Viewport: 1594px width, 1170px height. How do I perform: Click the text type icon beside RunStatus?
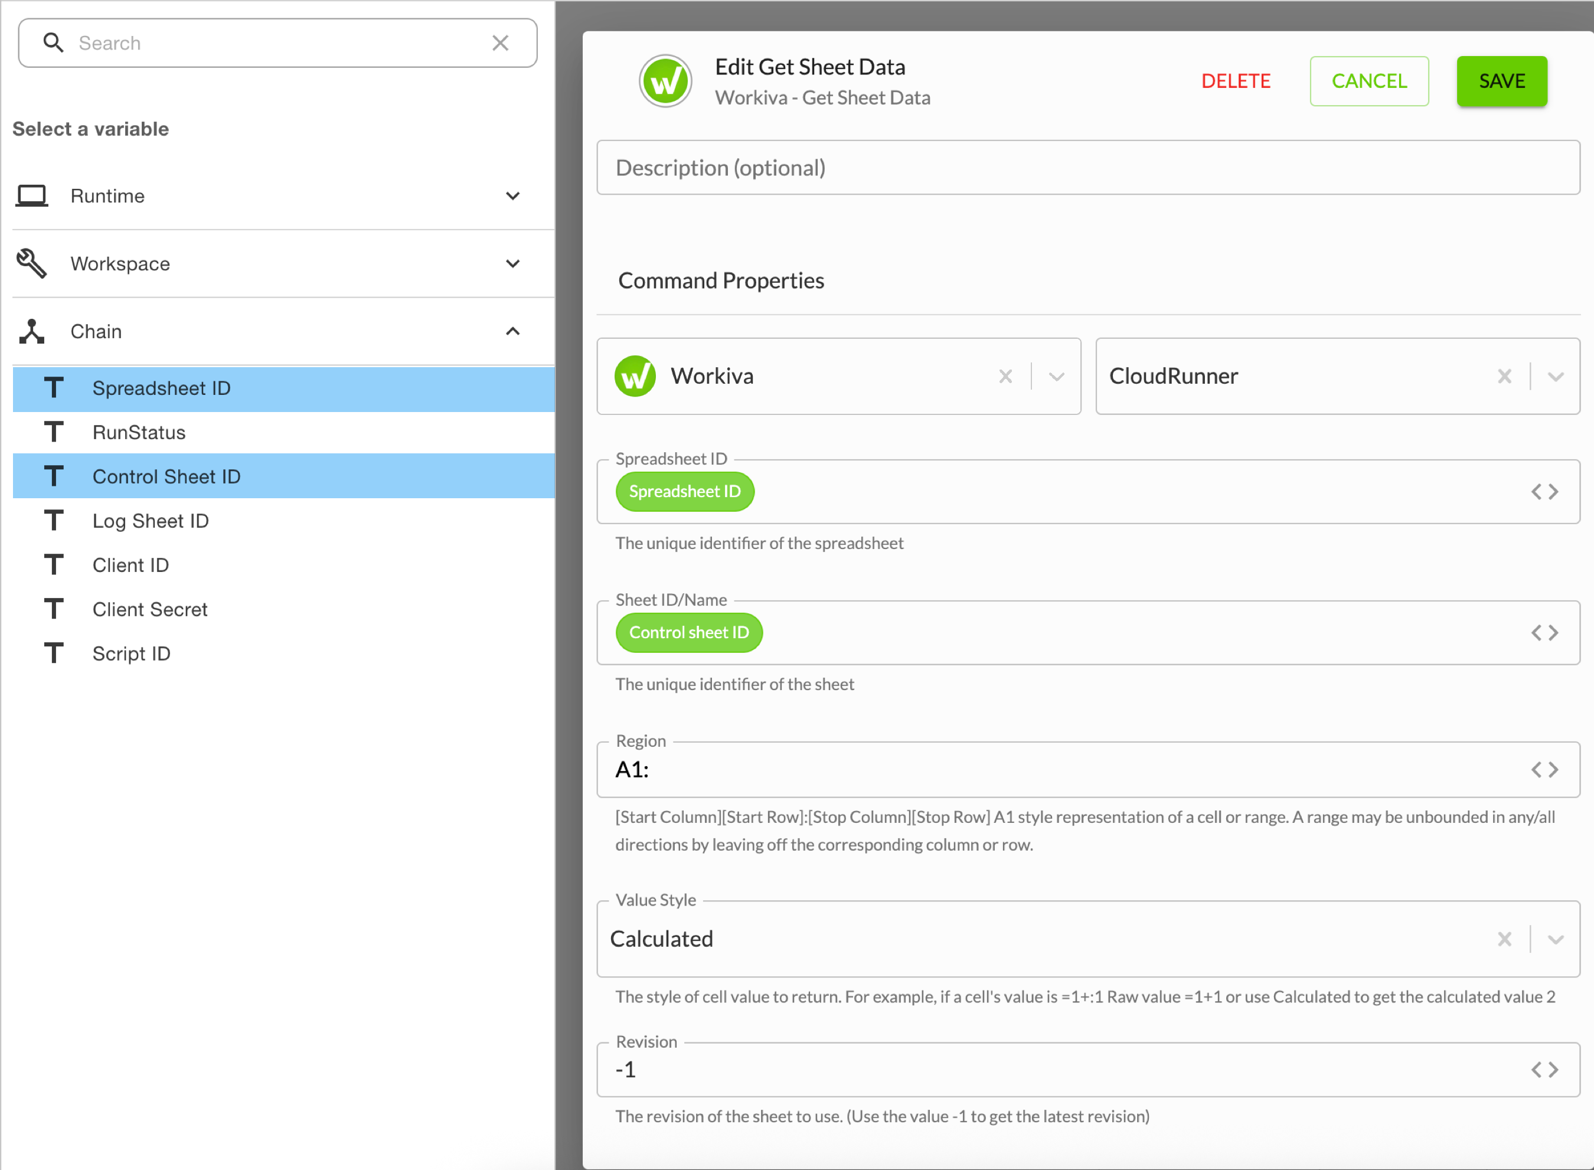coord(54,432)
